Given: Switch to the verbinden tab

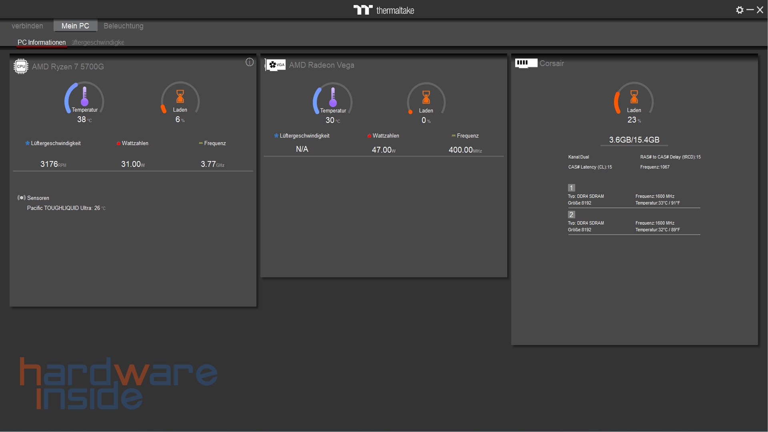Looking at the screenshot, I should pos(27,26).
